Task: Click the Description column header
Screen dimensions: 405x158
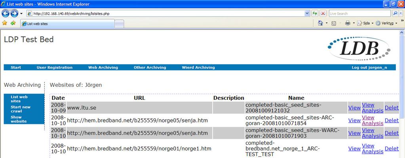Action: tap(228, 98)
